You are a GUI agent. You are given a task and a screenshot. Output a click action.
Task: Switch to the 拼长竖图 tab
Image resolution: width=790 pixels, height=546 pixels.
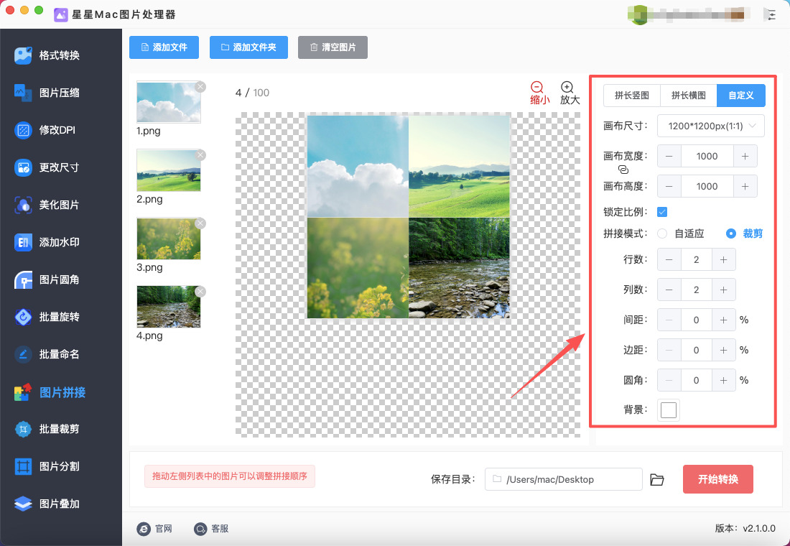(x=632, y=96)
